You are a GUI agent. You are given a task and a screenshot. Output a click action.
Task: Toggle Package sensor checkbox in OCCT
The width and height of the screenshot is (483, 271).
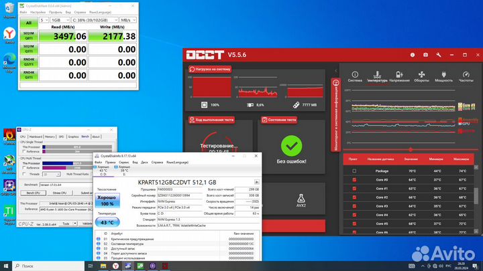354,171
